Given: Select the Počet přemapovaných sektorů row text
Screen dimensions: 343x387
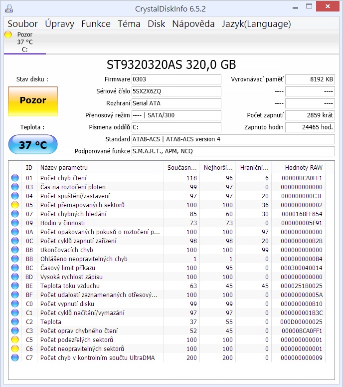Looking at the screenshot, I should [82, 205].
